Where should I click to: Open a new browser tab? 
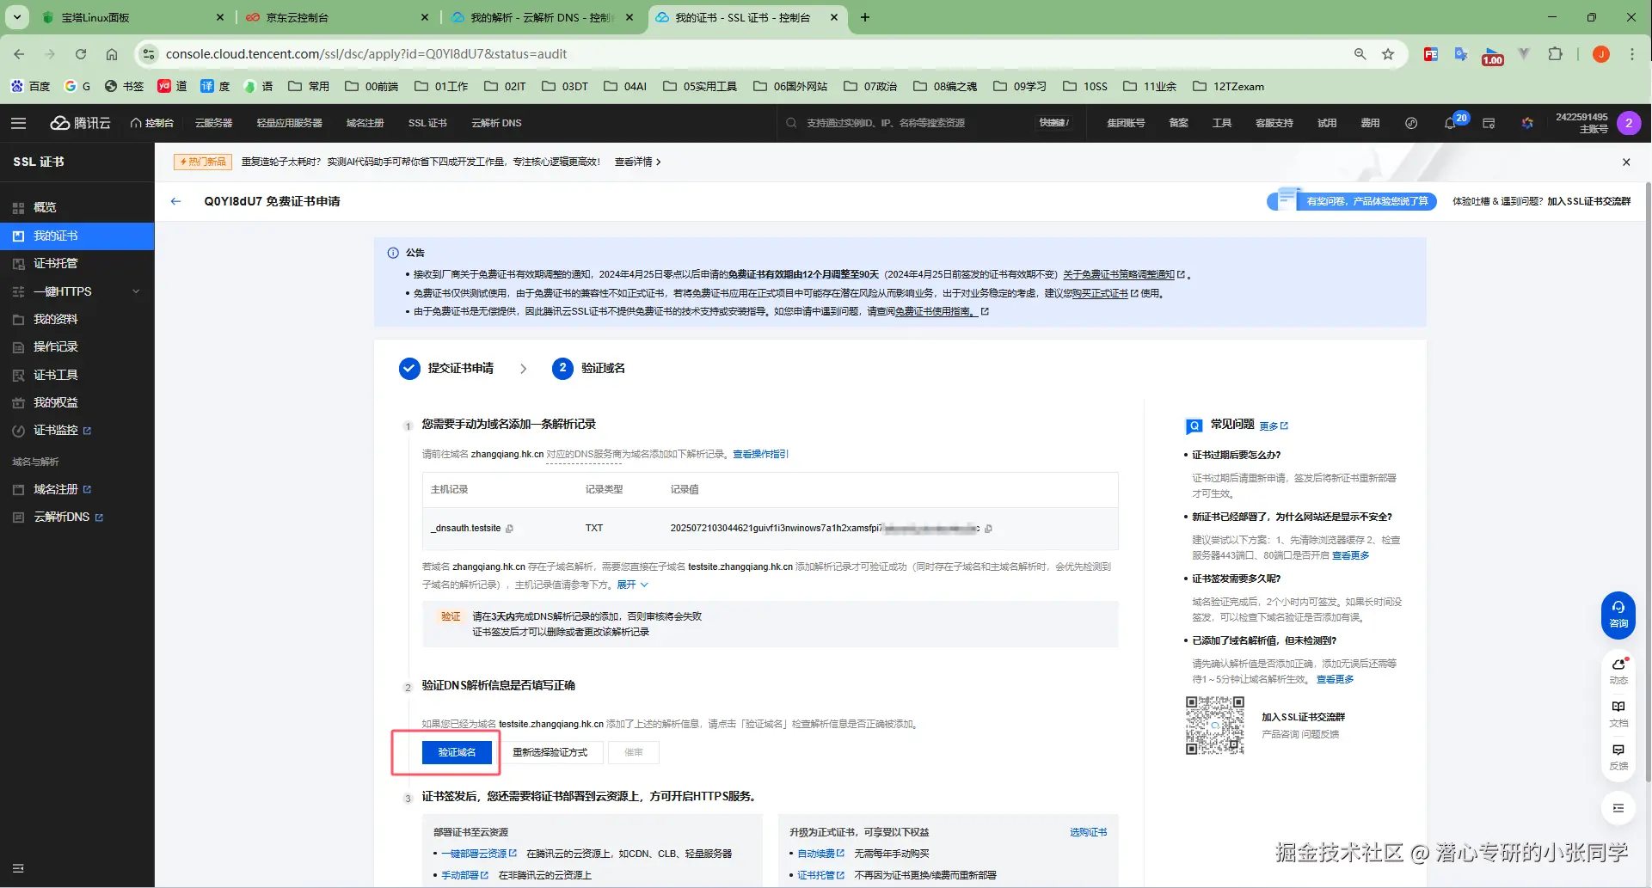pos(865,17)
